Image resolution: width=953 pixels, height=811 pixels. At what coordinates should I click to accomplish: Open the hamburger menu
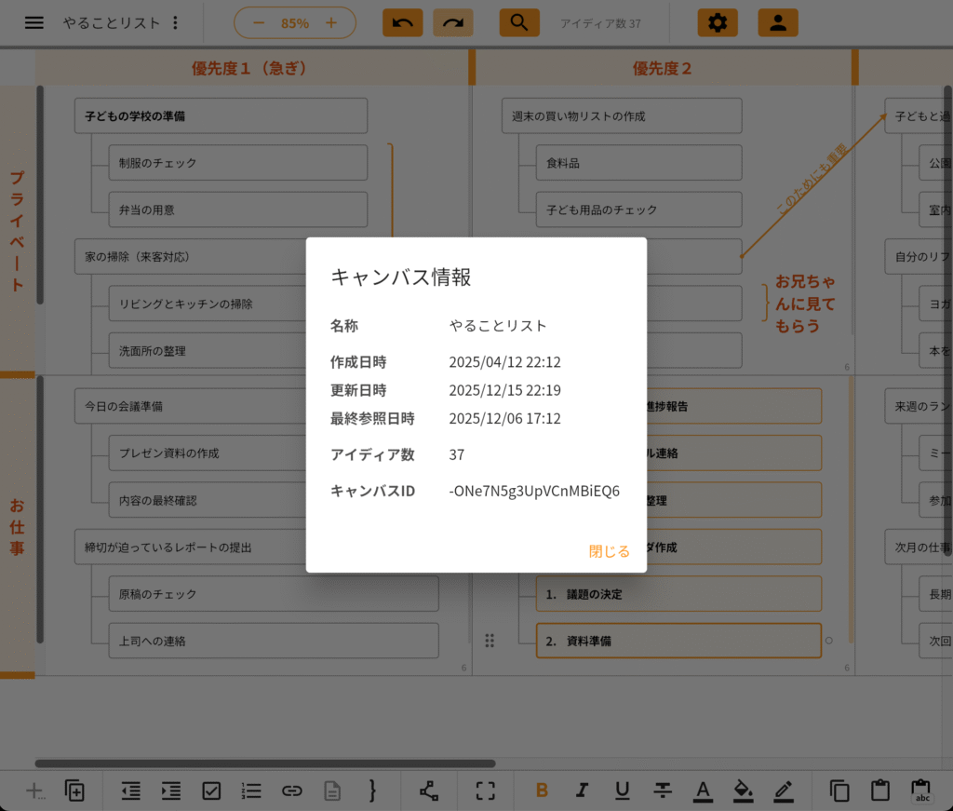pos(34,22)
